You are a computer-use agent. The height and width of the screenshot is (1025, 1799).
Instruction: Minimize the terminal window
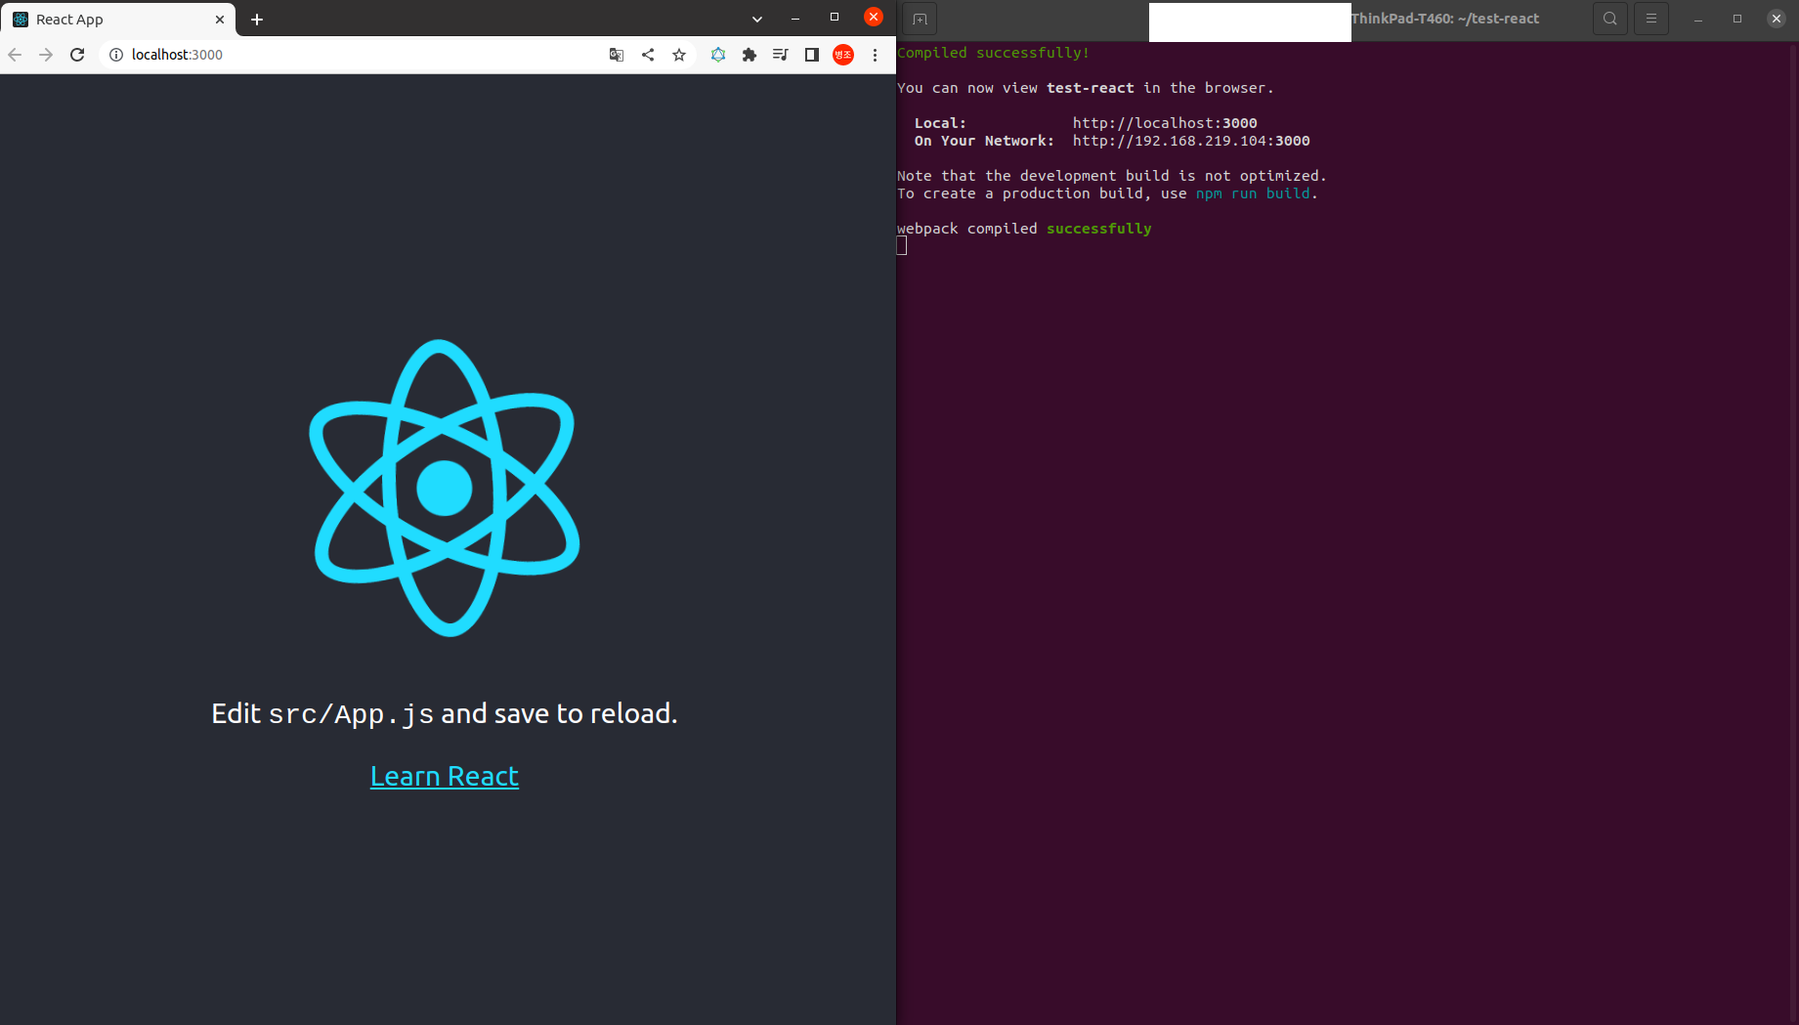1698,19
